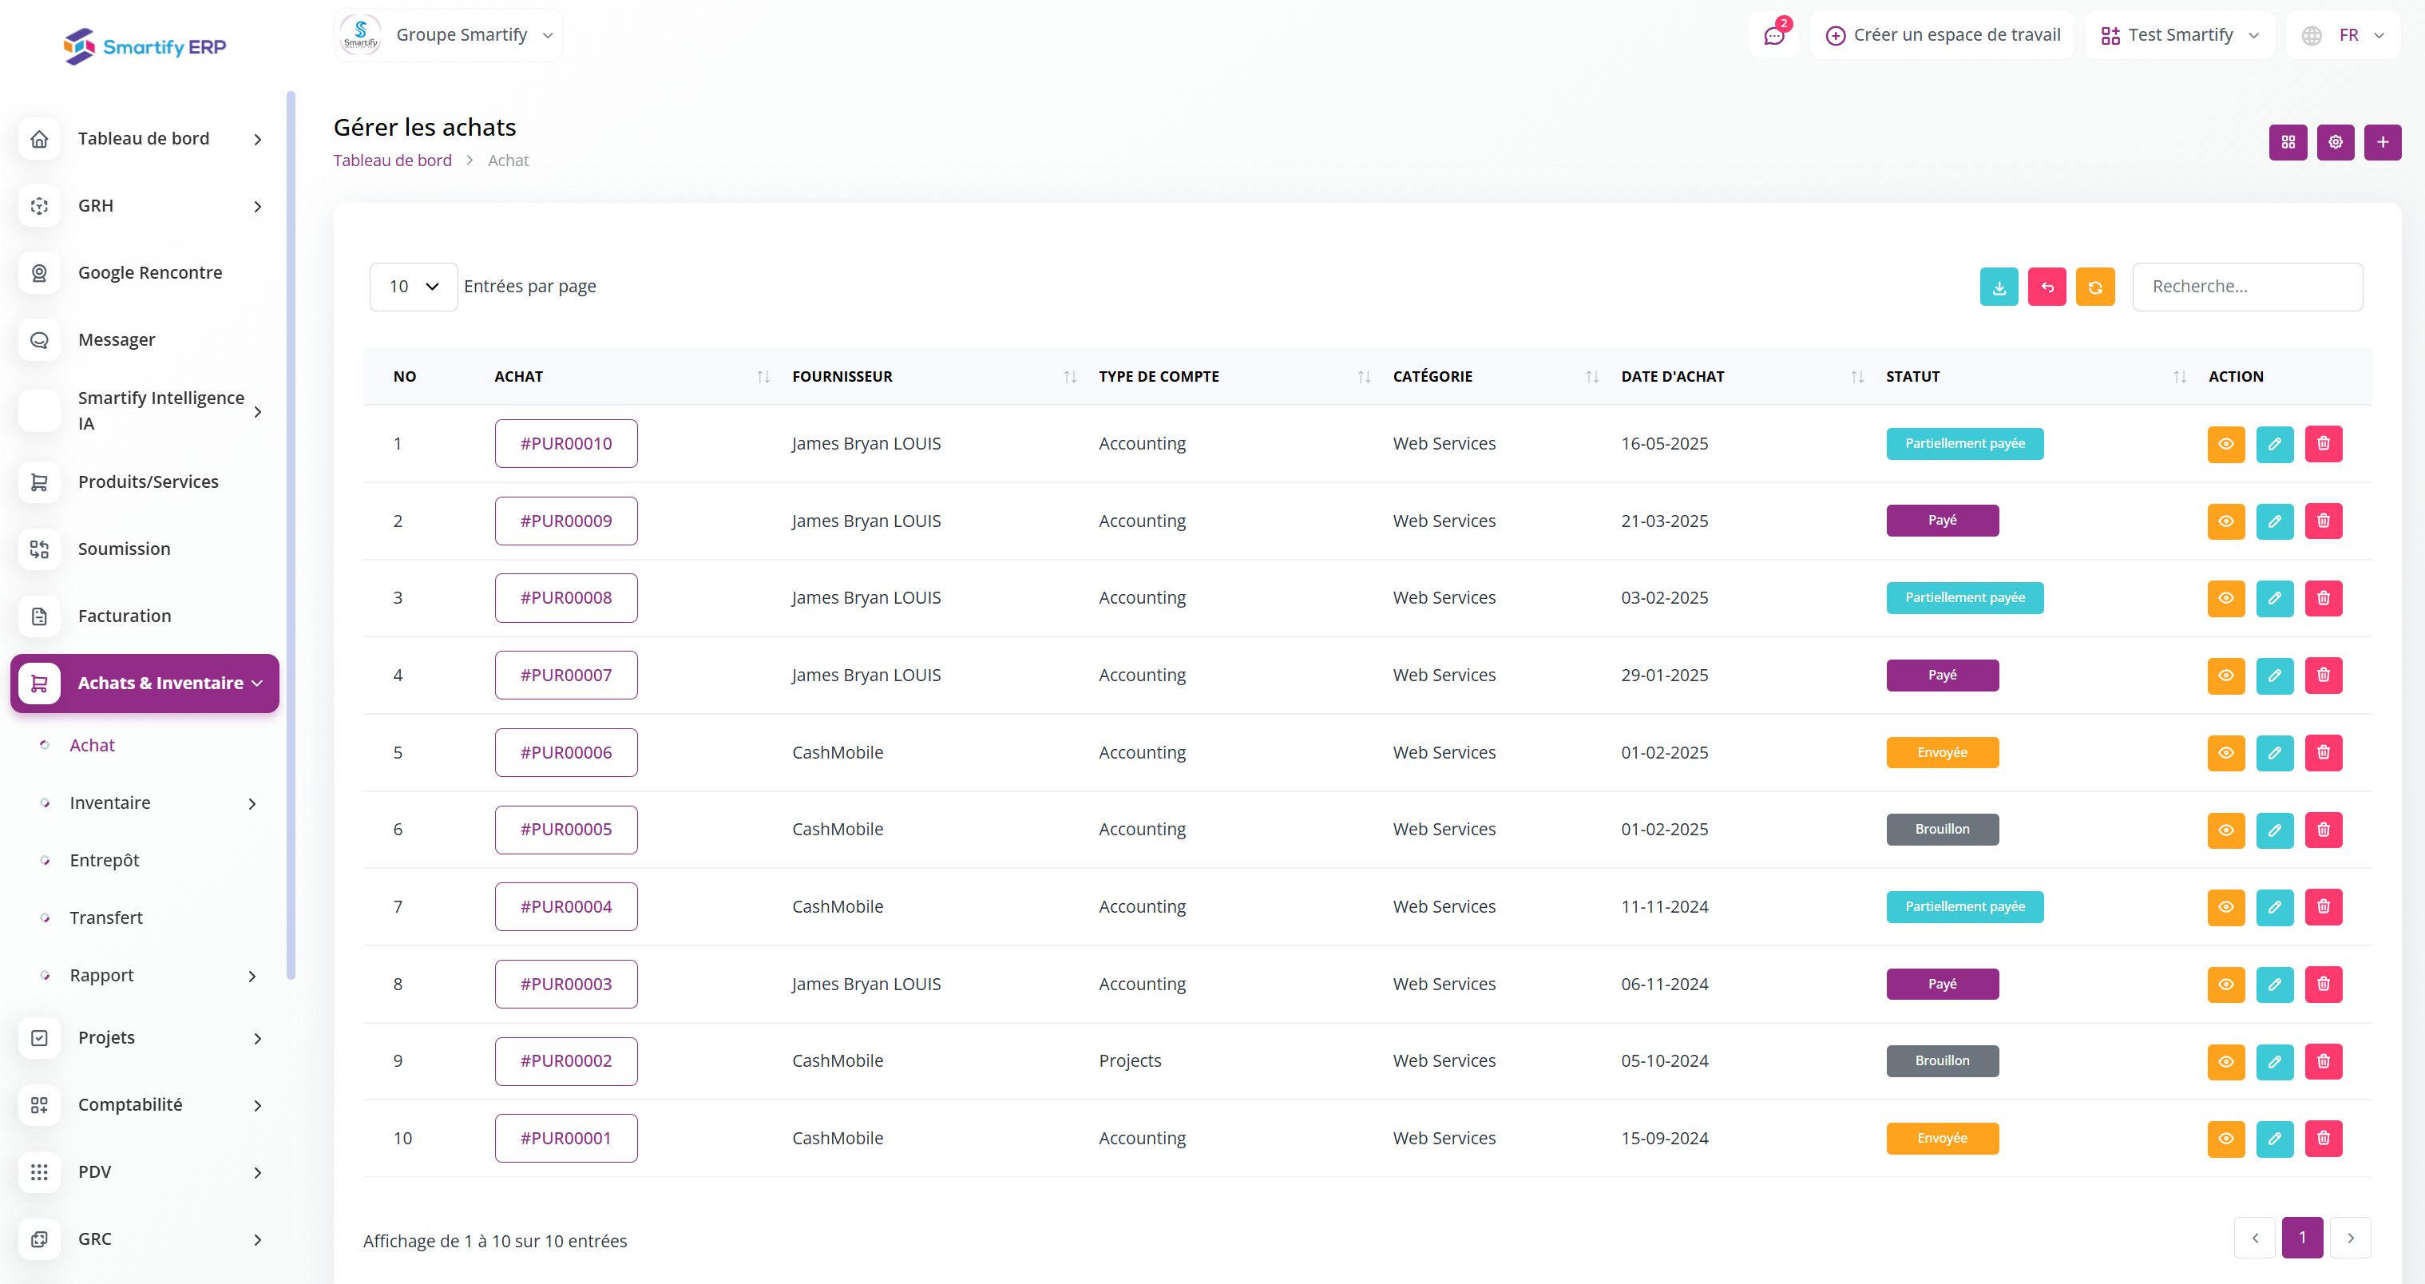Click the teal export download icon

[x=1999, y=287]
